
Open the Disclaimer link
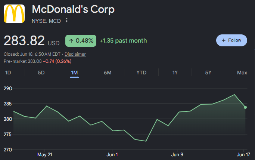click(75, 54)
